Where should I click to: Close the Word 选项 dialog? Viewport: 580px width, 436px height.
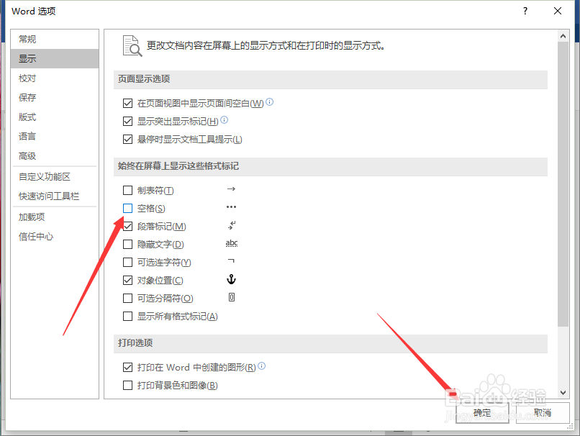pyautogui.click(x=558, y=11)
